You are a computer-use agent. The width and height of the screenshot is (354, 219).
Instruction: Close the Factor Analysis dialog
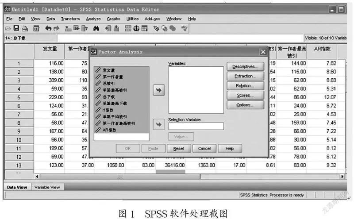(263, 52)
